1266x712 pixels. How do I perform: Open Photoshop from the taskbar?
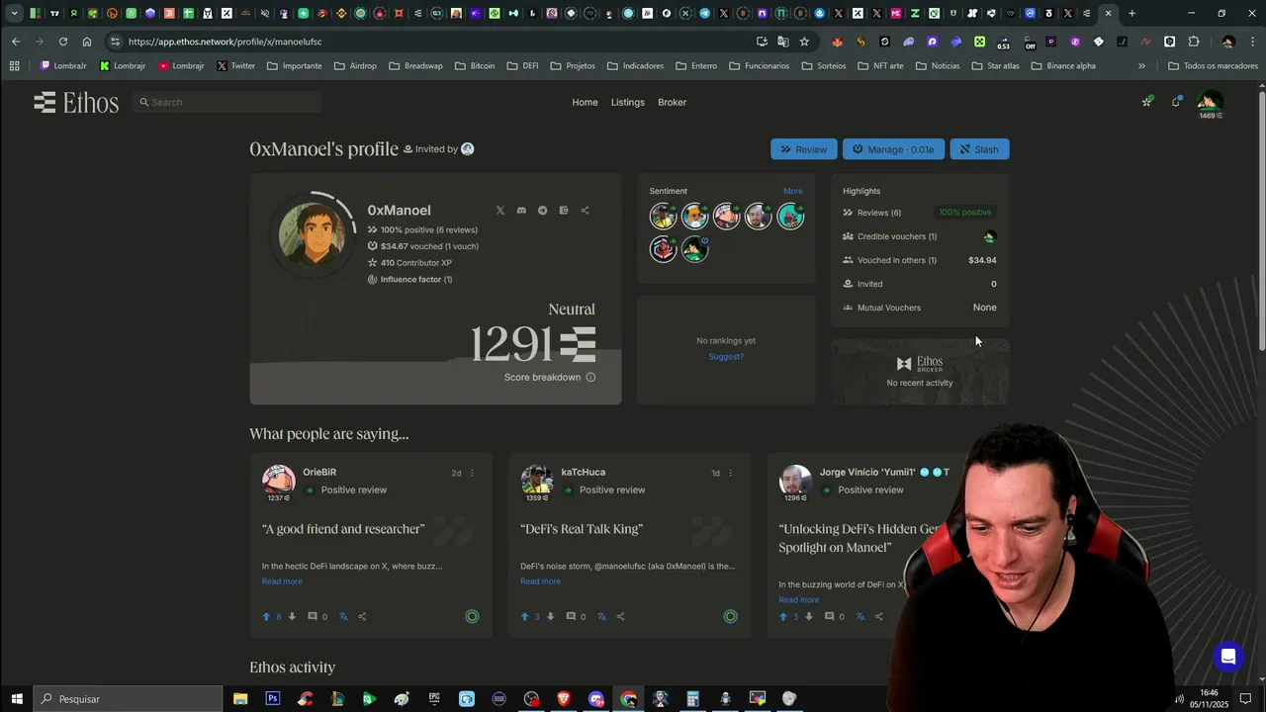pos(272,699)
